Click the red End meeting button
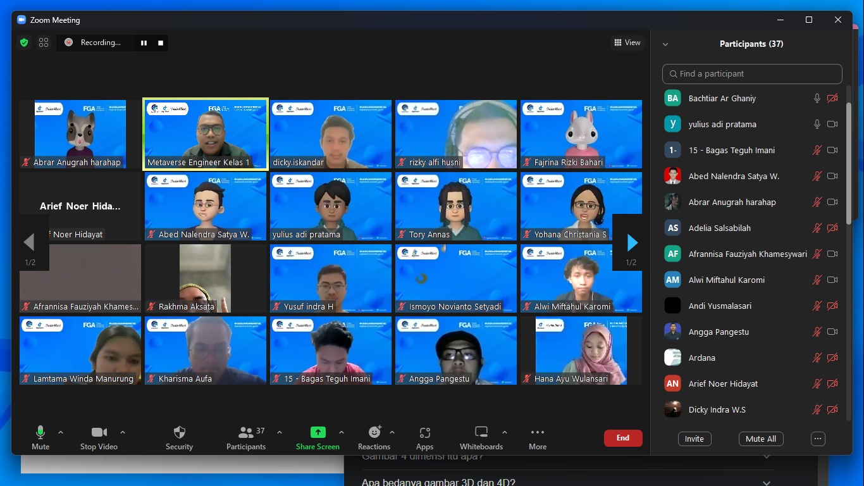Image resolution: width=864 pixels, height=486 pixels. click(622, 438)
